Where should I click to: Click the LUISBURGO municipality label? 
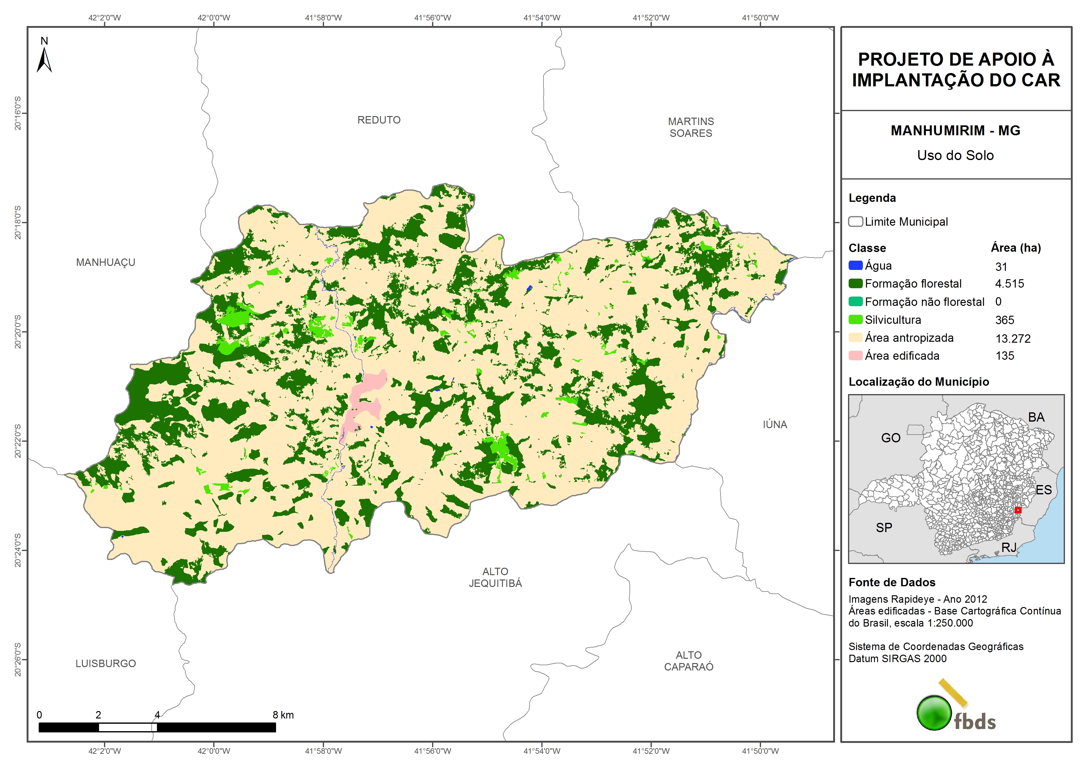106,663
